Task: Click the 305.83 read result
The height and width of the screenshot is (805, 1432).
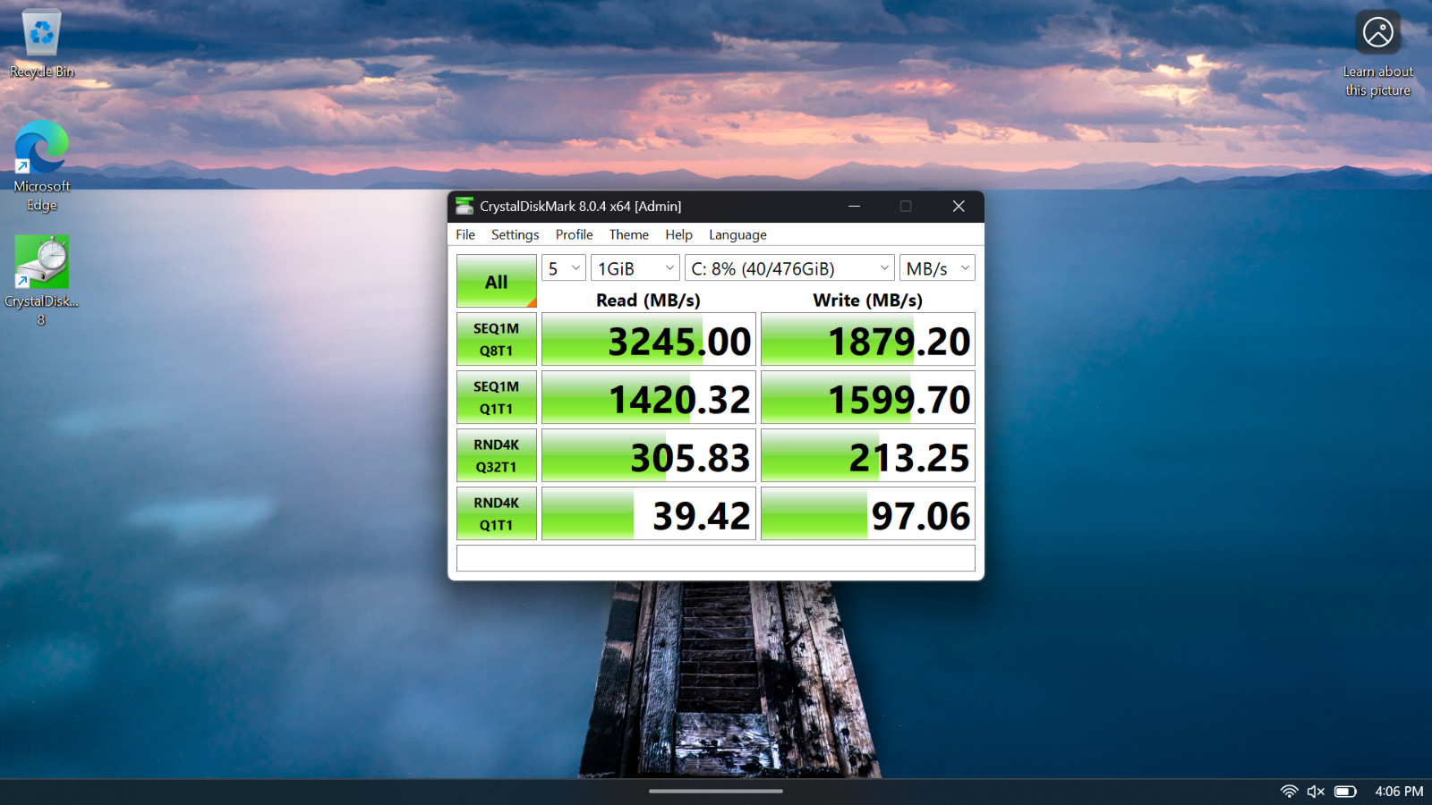Action: point(649,455)
